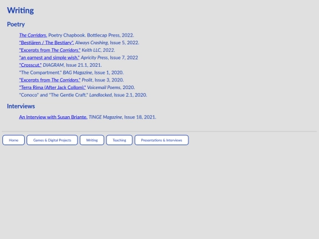319x239 pixels.
Task: Open the Keith LLC "Excerpts from The Corridors" link
Action: pyautogui.click(x=50, y=50)
